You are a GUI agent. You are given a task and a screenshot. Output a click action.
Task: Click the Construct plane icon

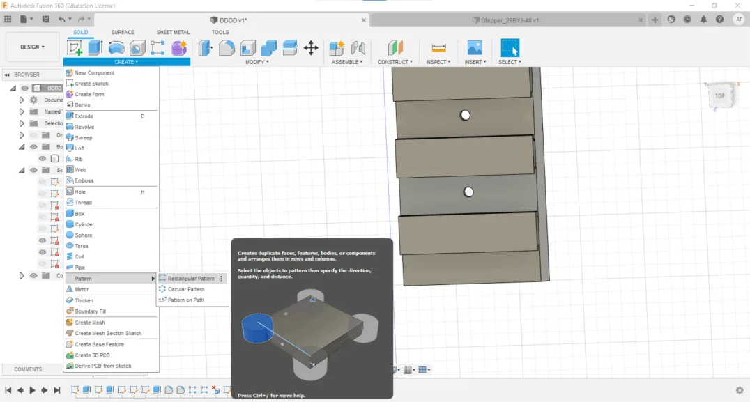pos(395,48)
